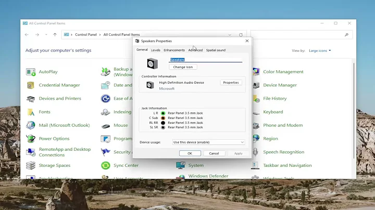This screenshot has width=375, height=210.
Task: Open Region globe icon
Action: click(256, 139)
